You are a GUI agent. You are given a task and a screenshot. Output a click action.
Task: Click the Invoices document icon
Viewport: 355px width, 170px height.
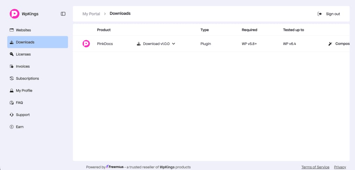coord(11,66)
